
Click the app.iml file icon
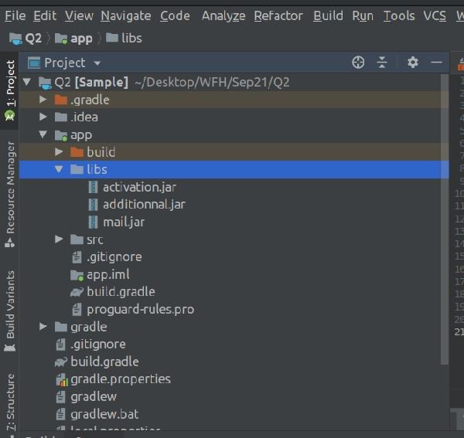click(77, 274)
